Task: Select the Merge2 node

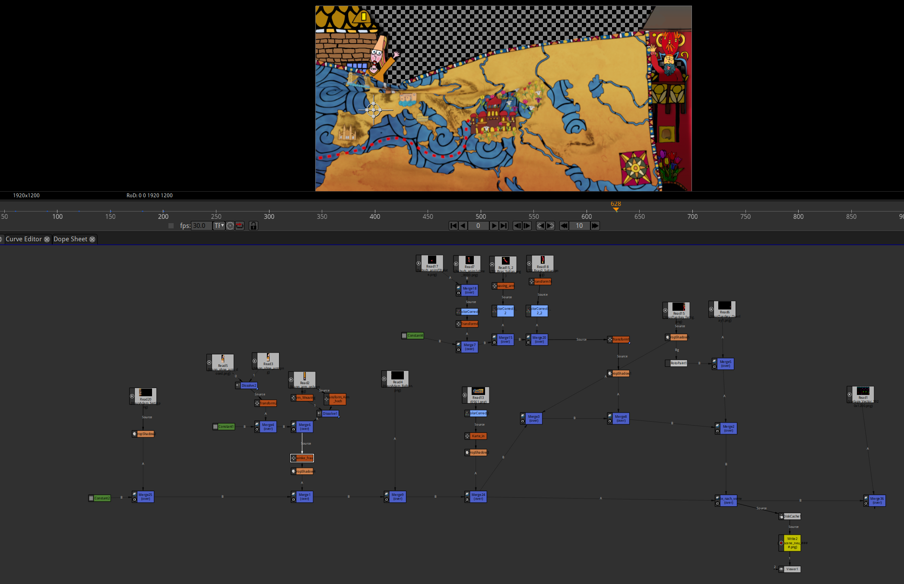Action: (726, 428)
